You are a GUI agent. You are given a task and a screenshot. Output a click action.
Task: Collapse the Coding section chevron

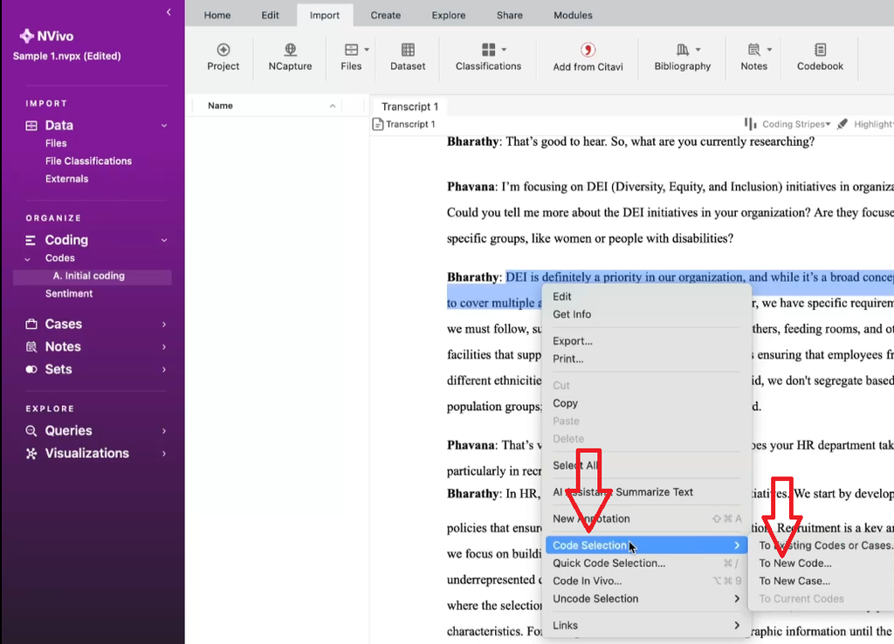tap(164, 240)
